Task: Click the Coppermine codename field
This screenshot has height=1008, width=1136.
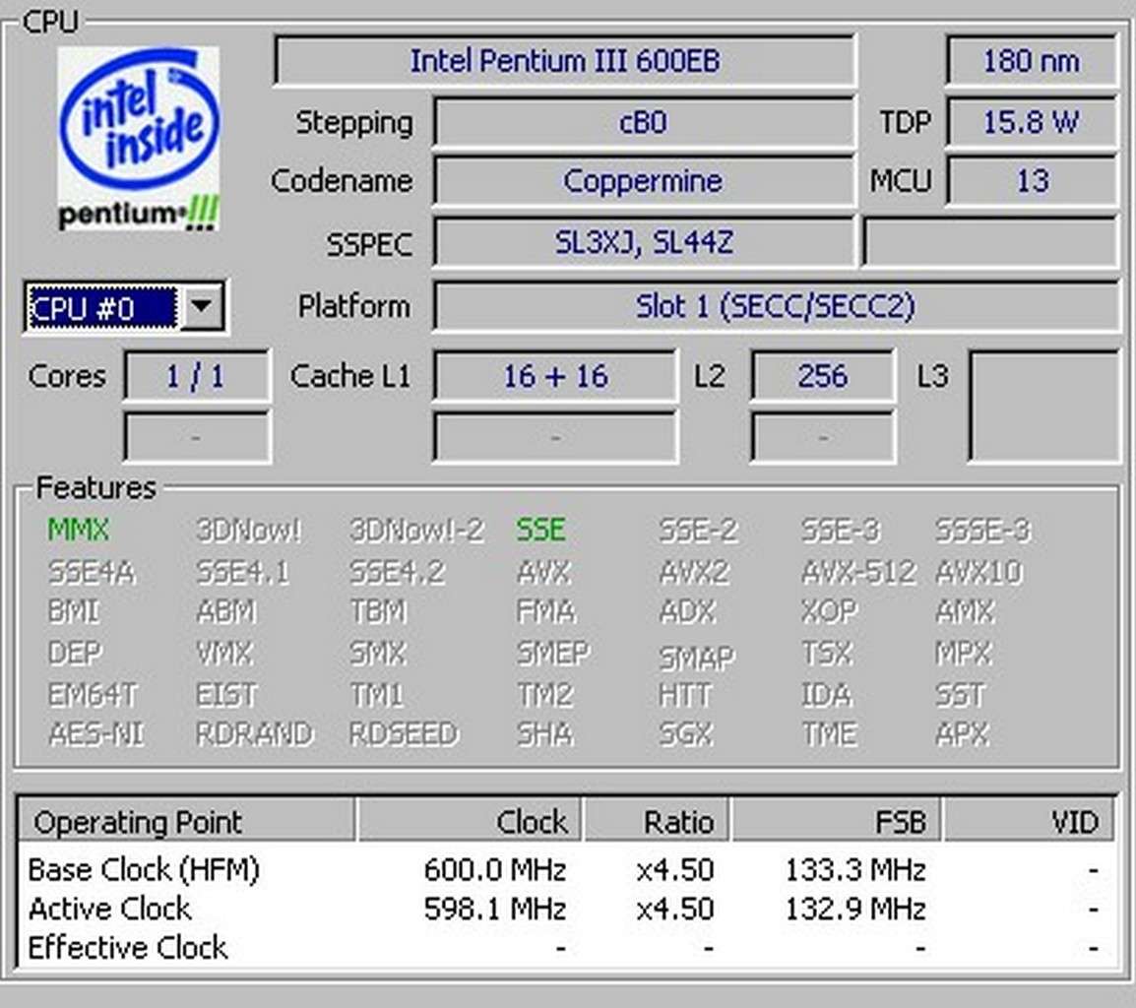Action: pos(643,181)
